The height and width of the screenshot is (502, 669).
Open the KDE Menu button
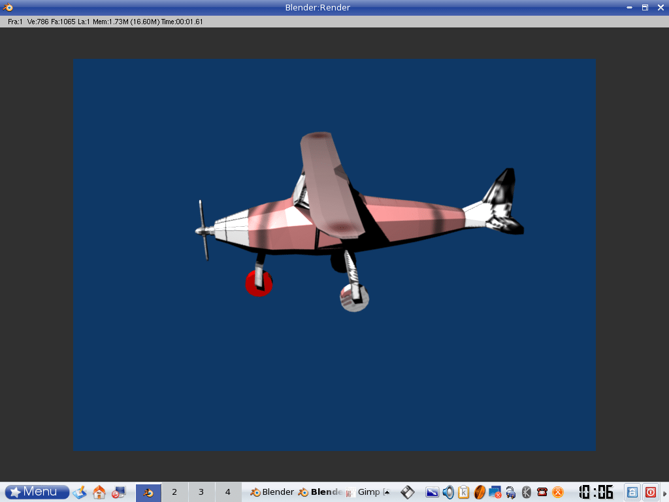[37, 492]
